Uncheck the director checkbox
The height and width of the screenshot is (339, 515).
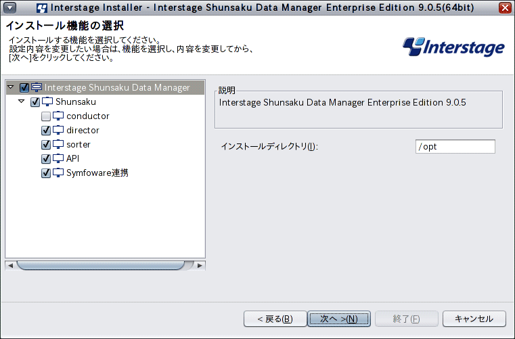[46, 131]
